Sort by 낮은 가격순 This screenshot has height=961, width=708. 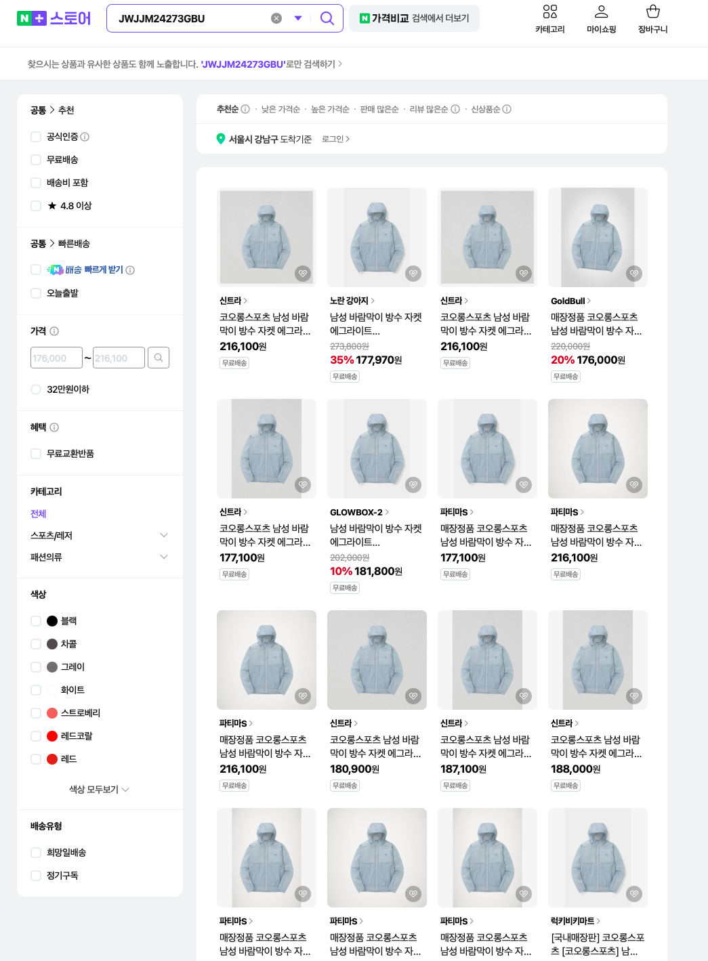click(x=280, y=109)
